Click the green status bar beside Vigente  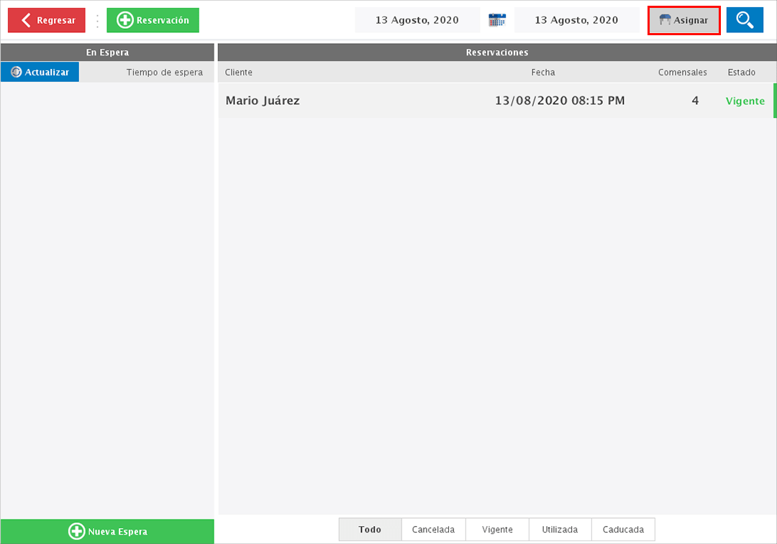[x=774, y=101]
